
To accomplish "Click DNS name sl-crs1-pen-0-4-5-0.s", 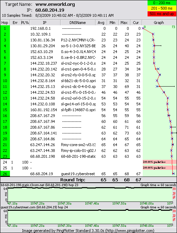I will pyautogui.click(x=78, y=69).
